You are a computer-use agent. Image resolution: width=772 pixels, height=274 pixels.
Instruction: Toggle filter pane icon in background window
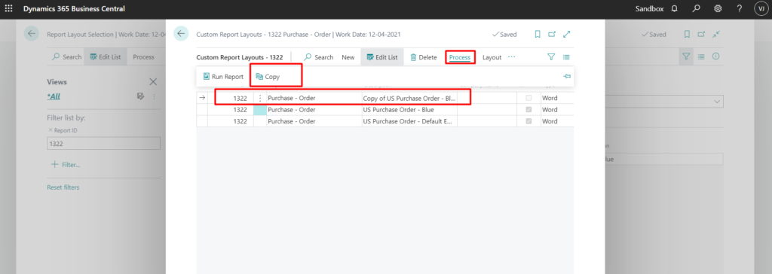coord(686,57)
